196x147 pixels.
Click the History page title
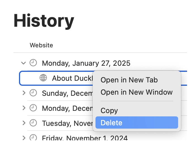point(44,21)
